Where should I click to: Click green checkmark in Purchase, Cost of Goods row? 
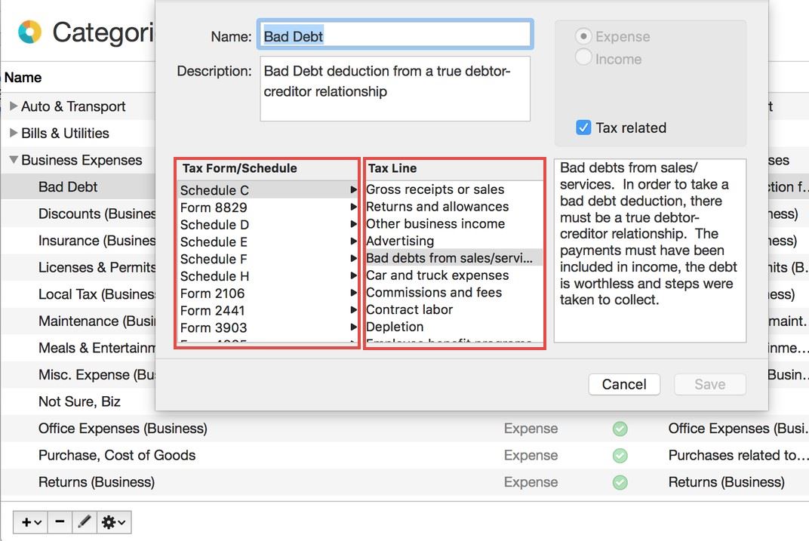click(620, 456)
